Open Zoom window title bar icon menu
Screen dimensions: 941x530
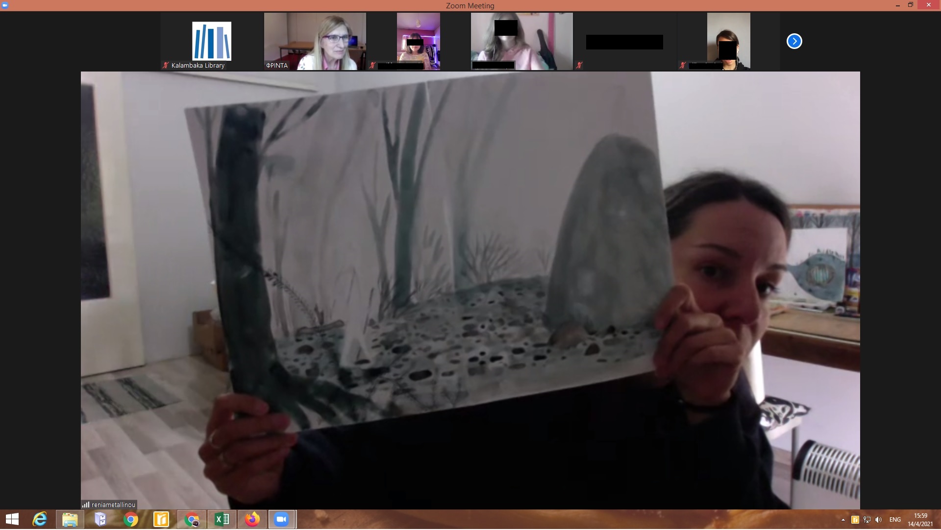(5, 5)
